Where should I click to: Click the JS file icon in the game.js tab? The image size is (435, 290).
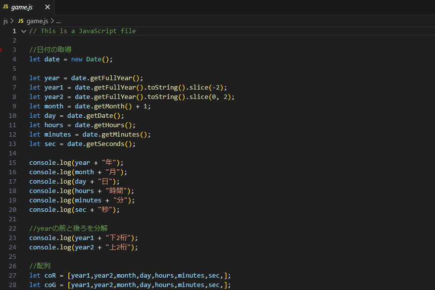(5, 7)
